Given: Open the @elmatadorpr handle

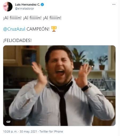Looking at the screenshot, I should point(24,9).
